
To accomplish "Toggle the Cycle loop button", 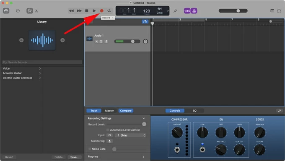I will tap(109, 11).
